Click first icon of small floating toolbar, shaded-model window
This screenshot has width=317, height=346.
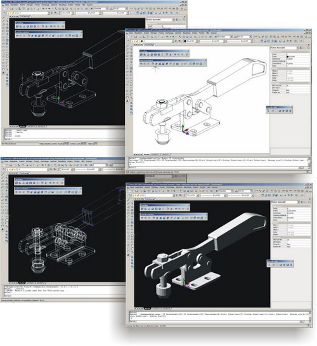269,265
